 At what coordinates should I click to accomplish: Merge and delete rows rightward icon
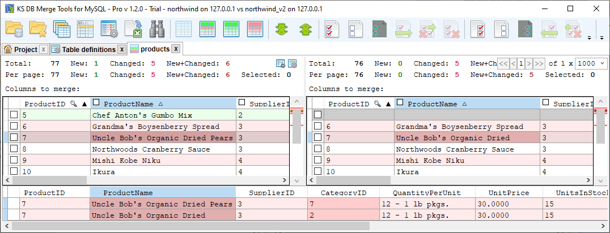pos(427,29)
